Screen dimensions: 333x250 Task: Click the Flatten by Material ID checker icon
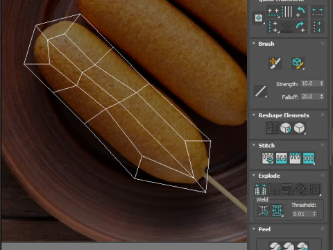tap(301, 190)
